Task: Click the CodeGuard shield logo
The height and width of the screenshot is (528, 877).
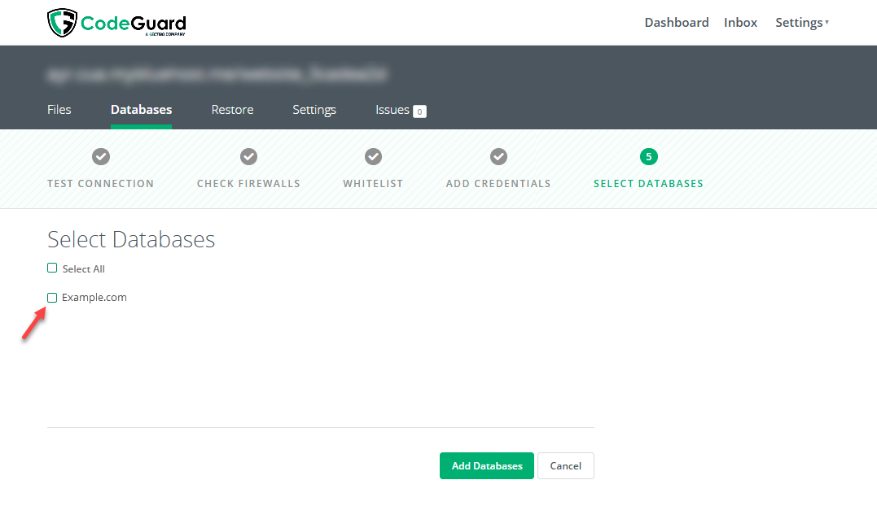Action: click(x=62, y=23)
